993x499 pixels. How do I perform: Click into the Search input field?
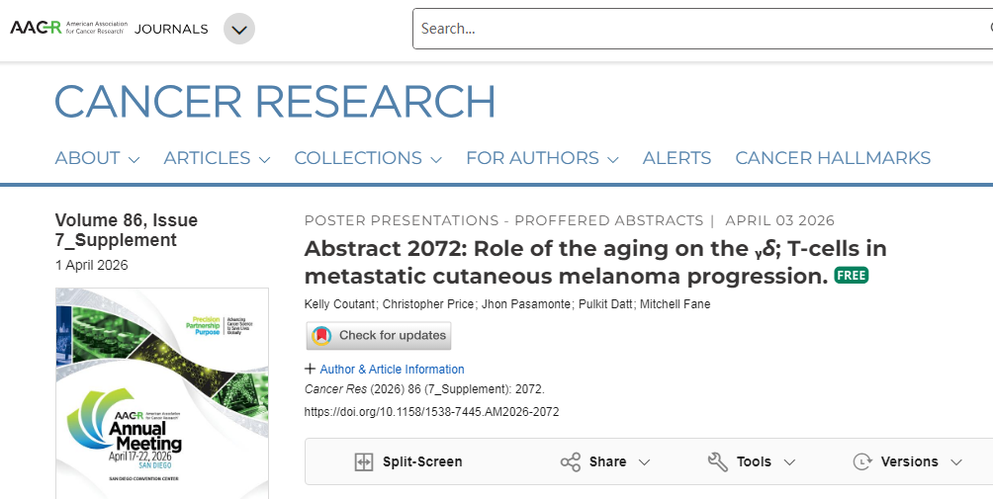click(692, 29)
